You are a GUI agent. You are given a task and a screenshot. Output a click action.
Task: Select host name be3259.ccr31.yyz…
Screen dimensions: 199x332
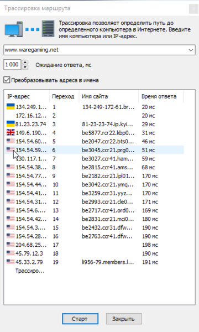tap(107, 193)
